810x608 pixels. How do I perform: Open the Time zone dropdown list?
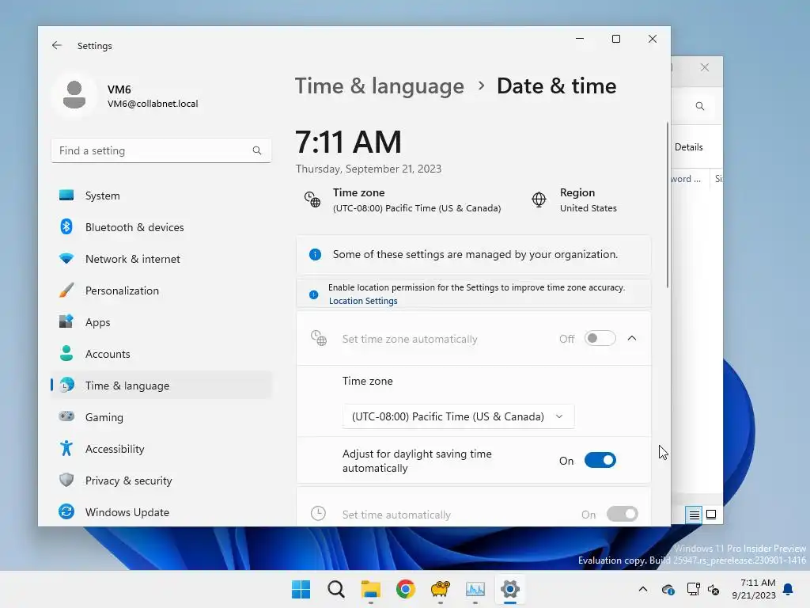[x=458, y=416]
